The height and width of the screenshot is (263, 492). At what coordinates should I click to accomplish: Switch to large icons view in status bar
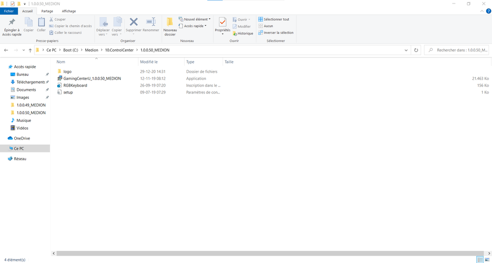click(487, 260)
